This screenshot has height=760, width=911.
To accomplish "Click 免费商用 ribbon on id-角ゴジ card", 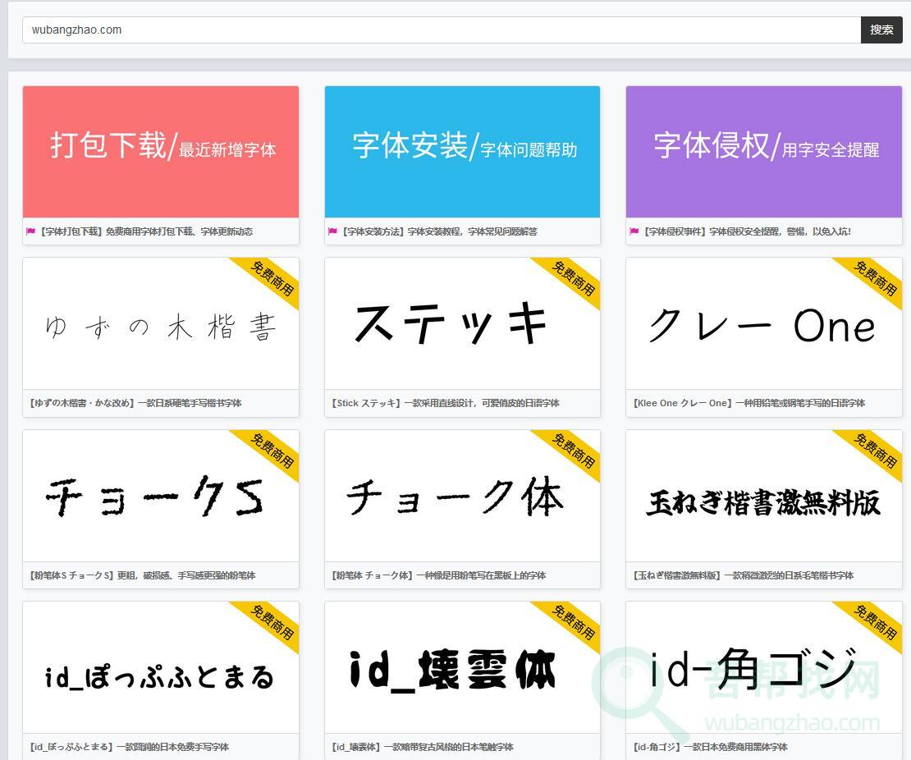I will (x=876, y=622).
